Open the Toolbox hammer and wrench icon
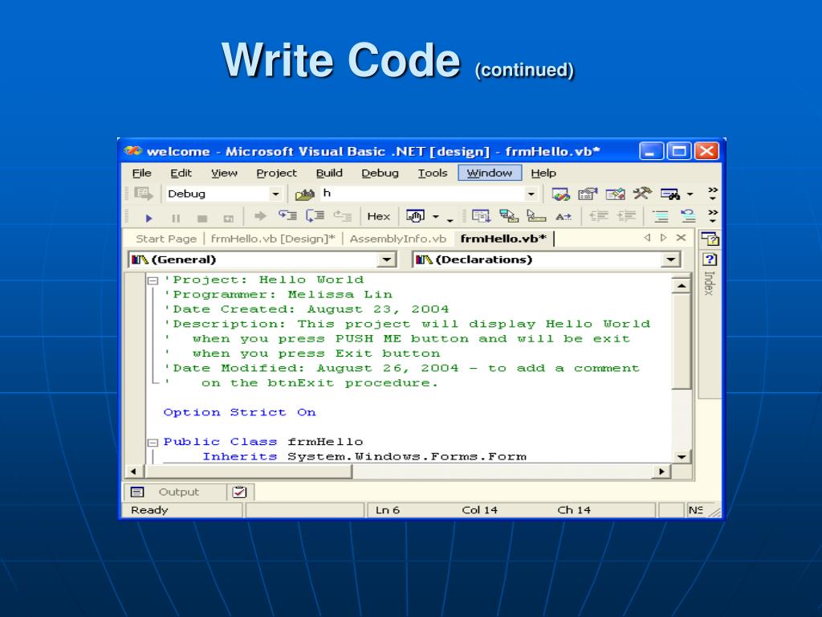 (x=642, y=194)
